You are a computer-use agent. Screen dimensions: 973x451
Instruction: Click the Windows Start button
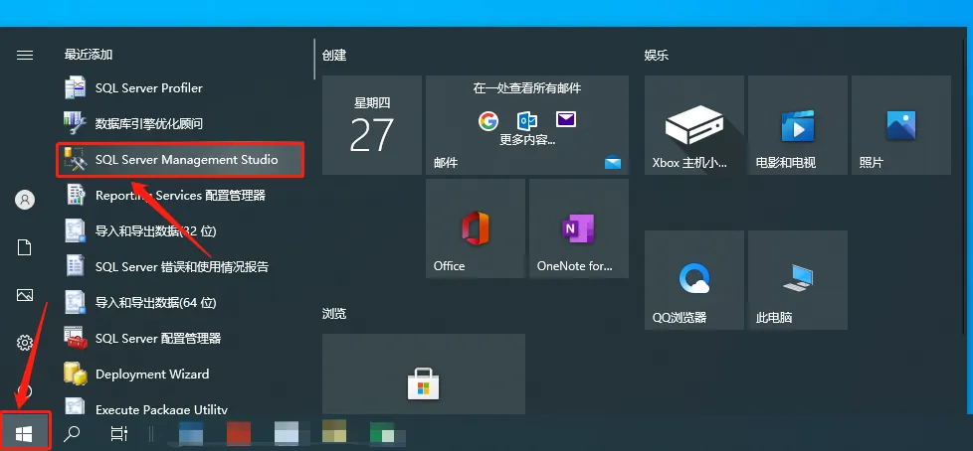[24, 432]
